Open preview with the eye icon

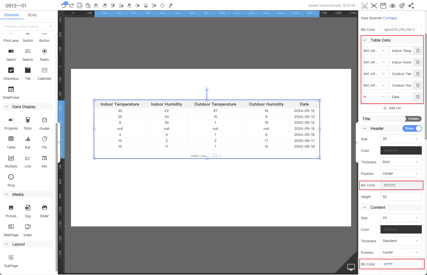(x=393, y=5)
